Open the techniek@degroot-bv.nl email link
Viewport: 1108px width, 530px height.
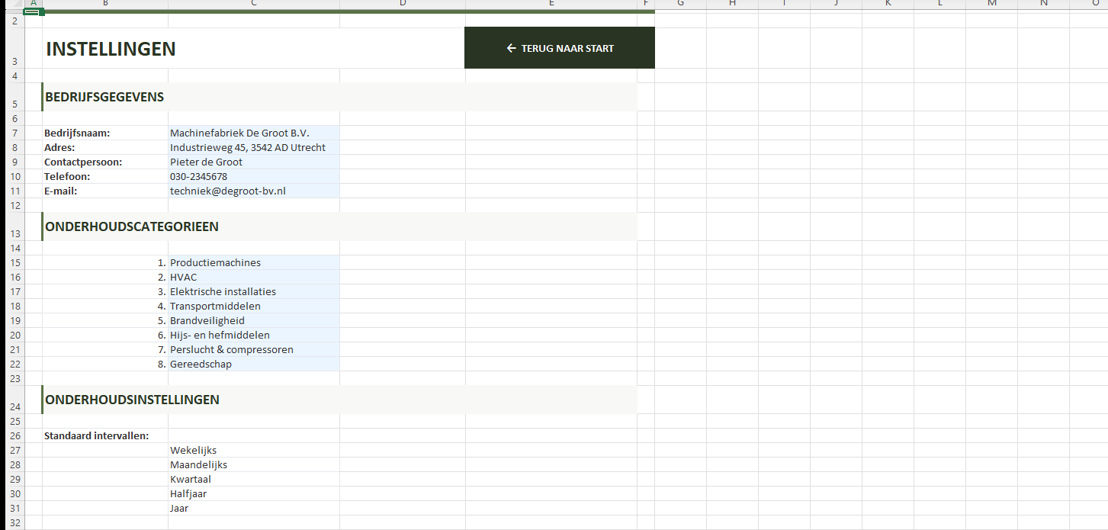click(x=227, y=191)
